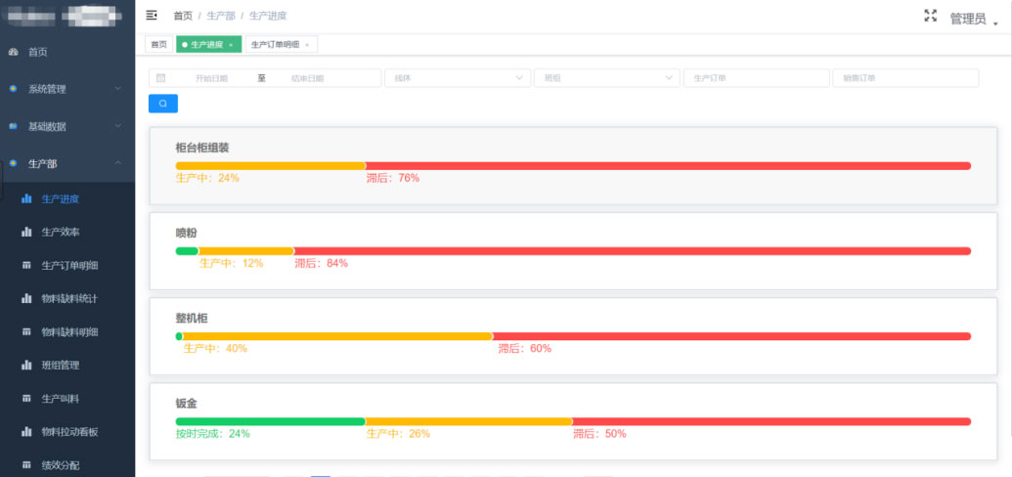Open 物料拉动看板 in the sidebar
The image size is (1012, 477).
point(68,431)
